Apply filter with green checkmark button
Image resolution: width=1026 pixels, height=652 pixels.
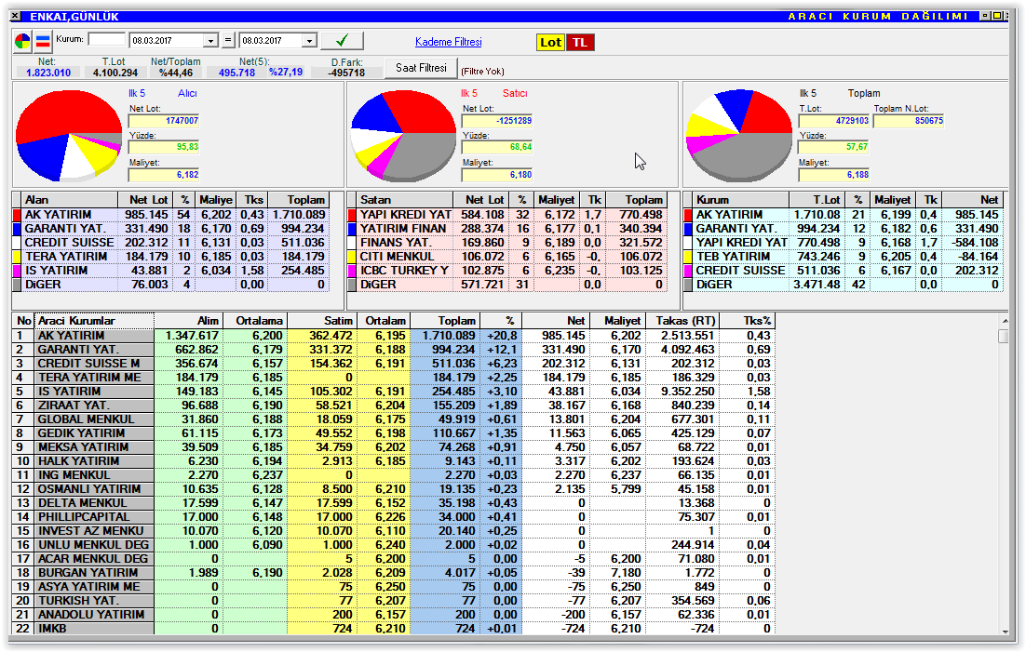pyautogui.click(x=342, y=41)
